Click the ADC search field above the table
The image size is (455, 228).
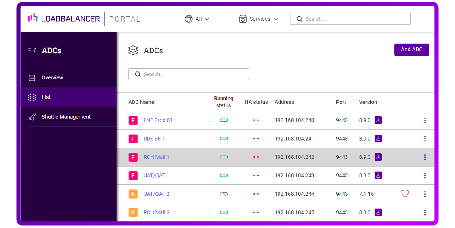coord(188,74)
